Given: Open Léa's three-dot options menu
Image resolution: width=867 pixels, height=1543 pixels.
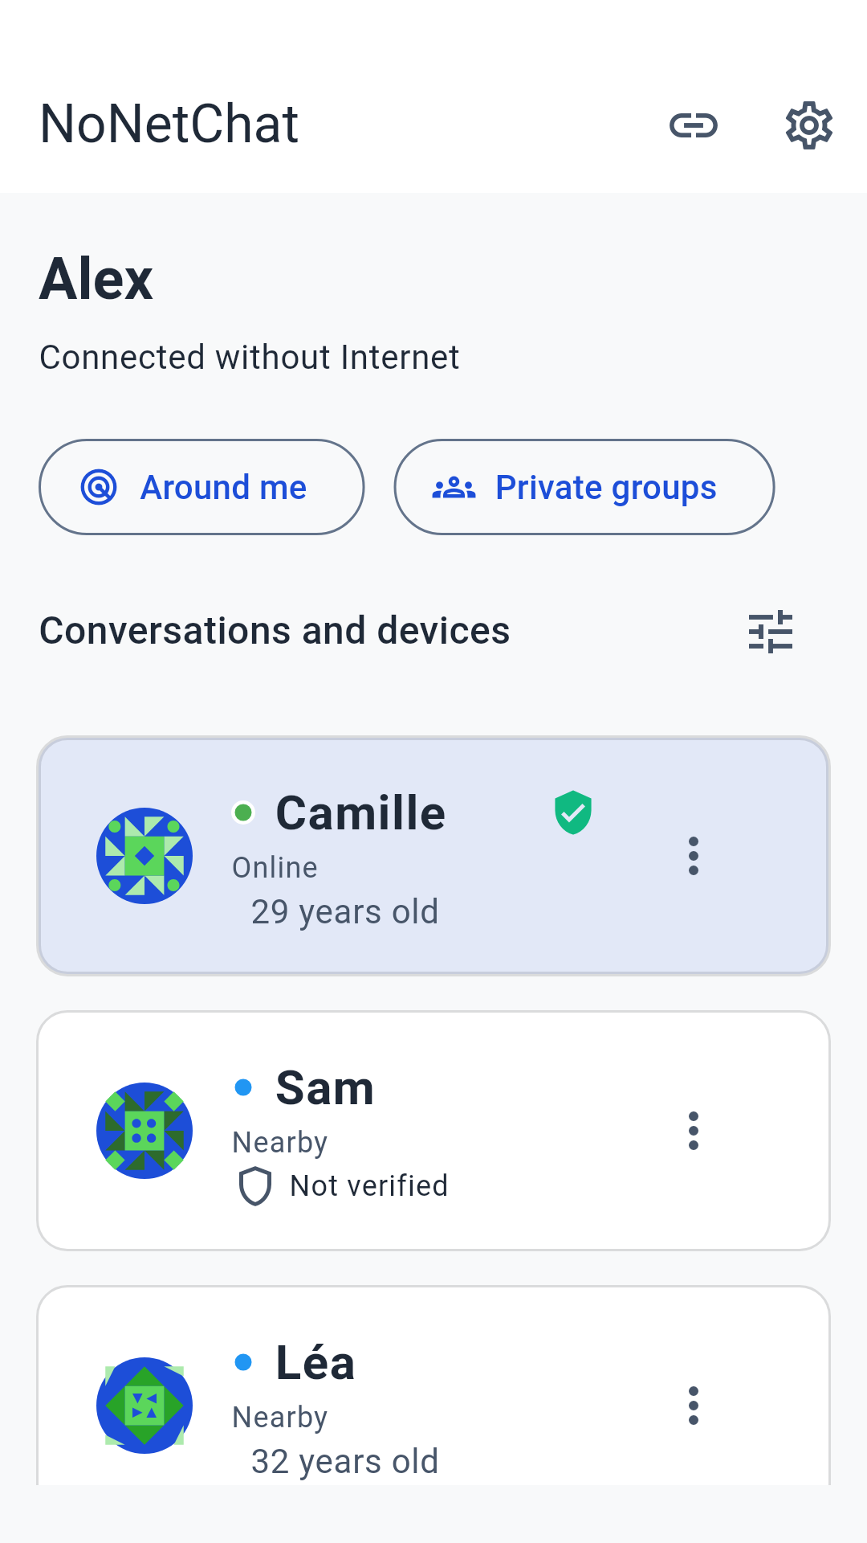Looking at the screenshot, I should pyautogui.click(x=694, y=1406).
